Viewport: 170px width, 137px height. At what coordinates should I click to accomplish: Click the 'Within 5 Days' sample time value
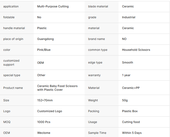pos(132,133)
